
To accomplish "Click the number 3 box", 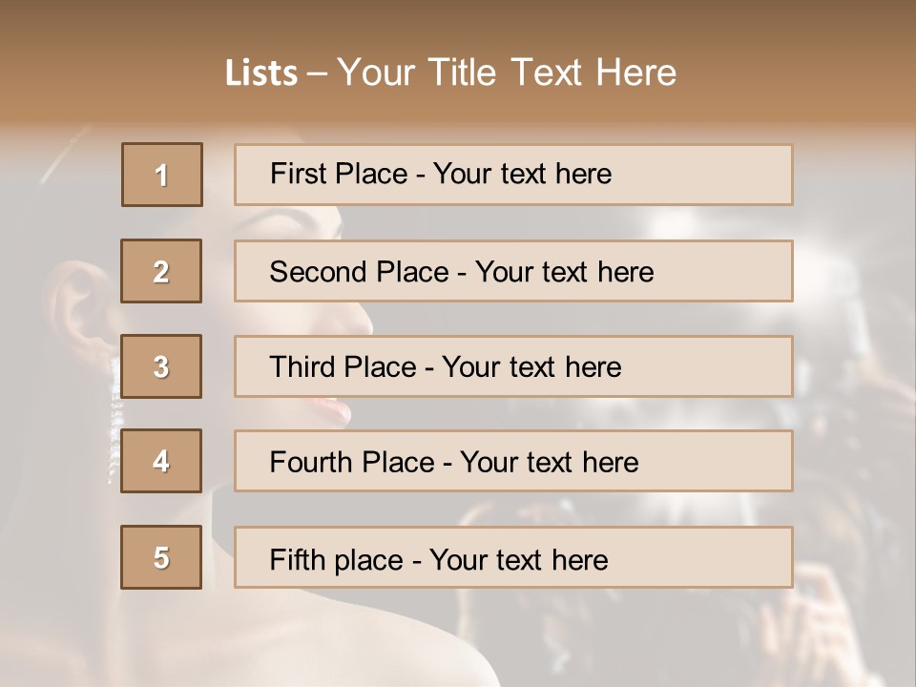I will click(x=161, y=366).
